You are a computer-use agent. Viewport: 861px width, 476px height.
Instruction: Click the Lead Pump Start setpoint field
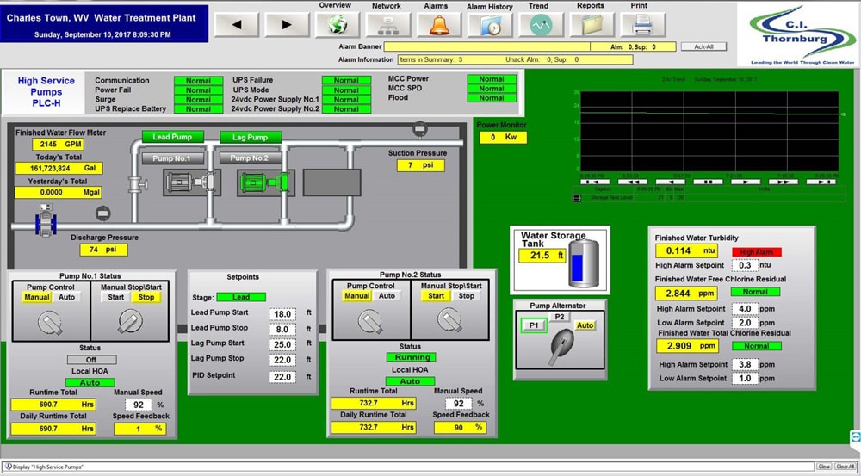[283, 314]
